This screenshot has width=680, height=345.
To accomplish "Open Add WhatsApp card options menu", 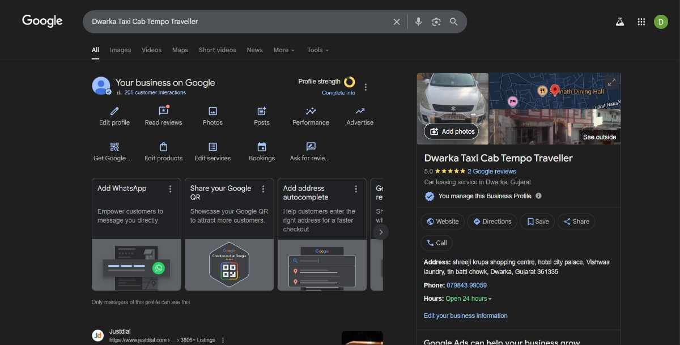I will point(170,189).
